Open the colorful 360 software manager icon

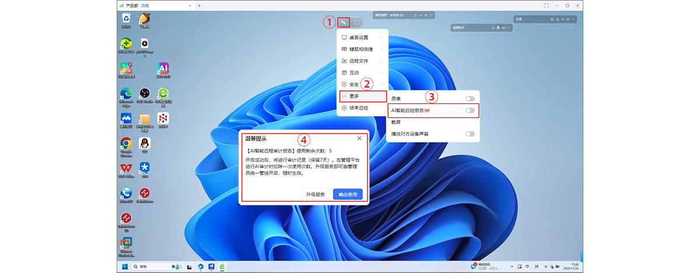coord(126,69)
